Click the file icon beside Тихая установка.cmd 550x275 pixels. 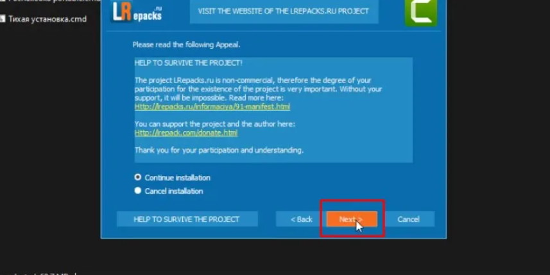click(3, 19)
